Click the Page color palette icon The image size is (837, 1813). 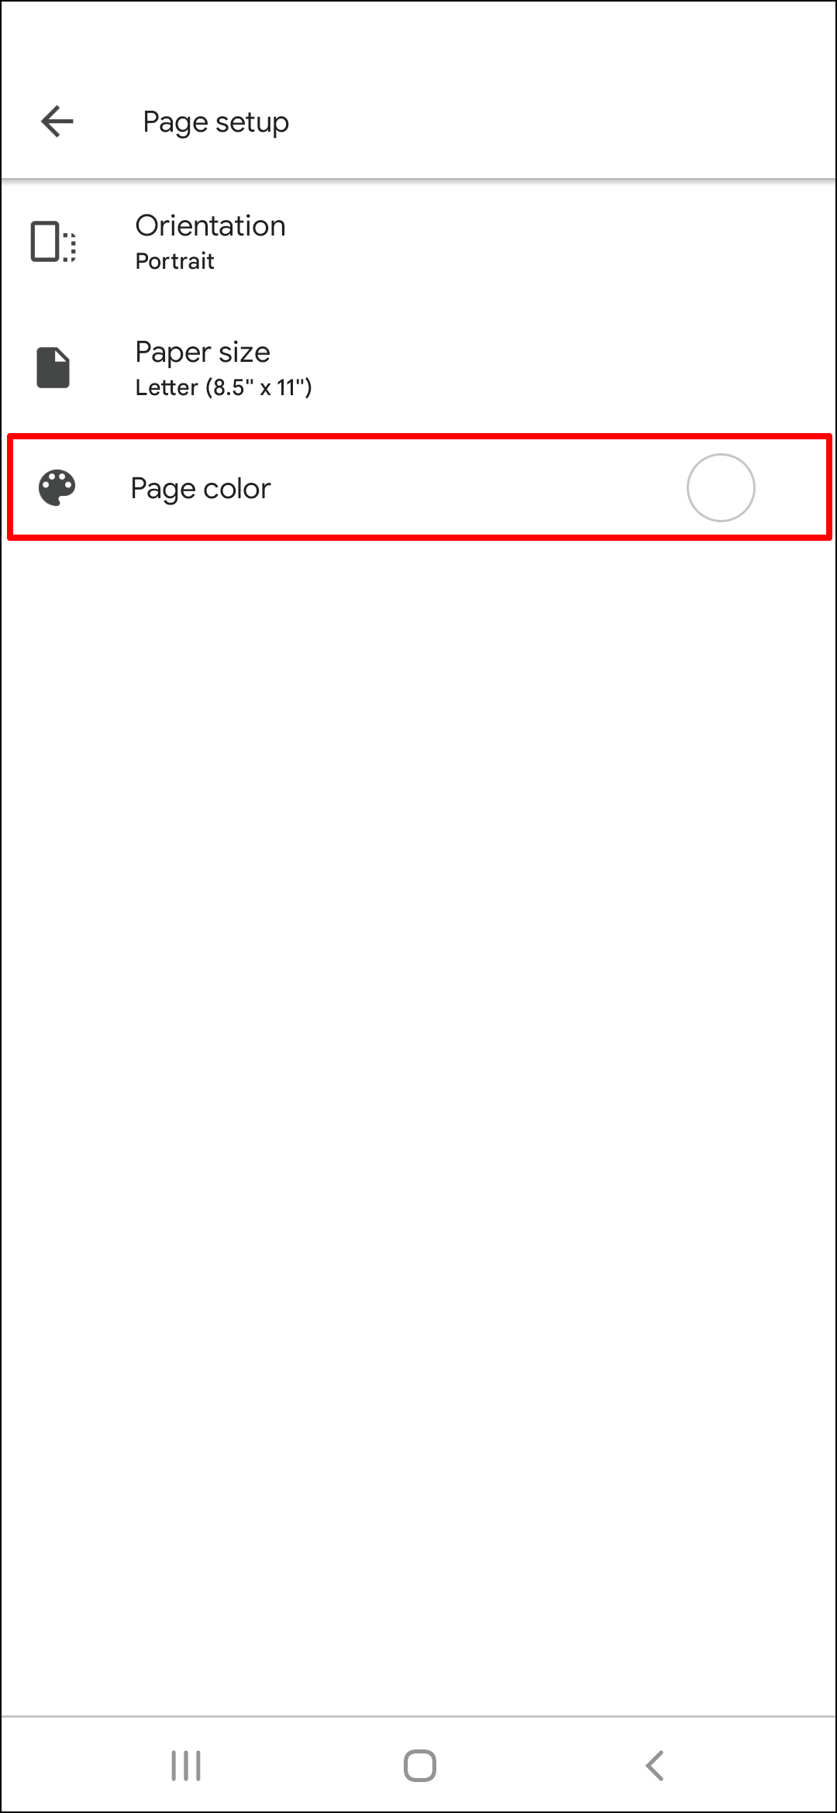[57, 488]
